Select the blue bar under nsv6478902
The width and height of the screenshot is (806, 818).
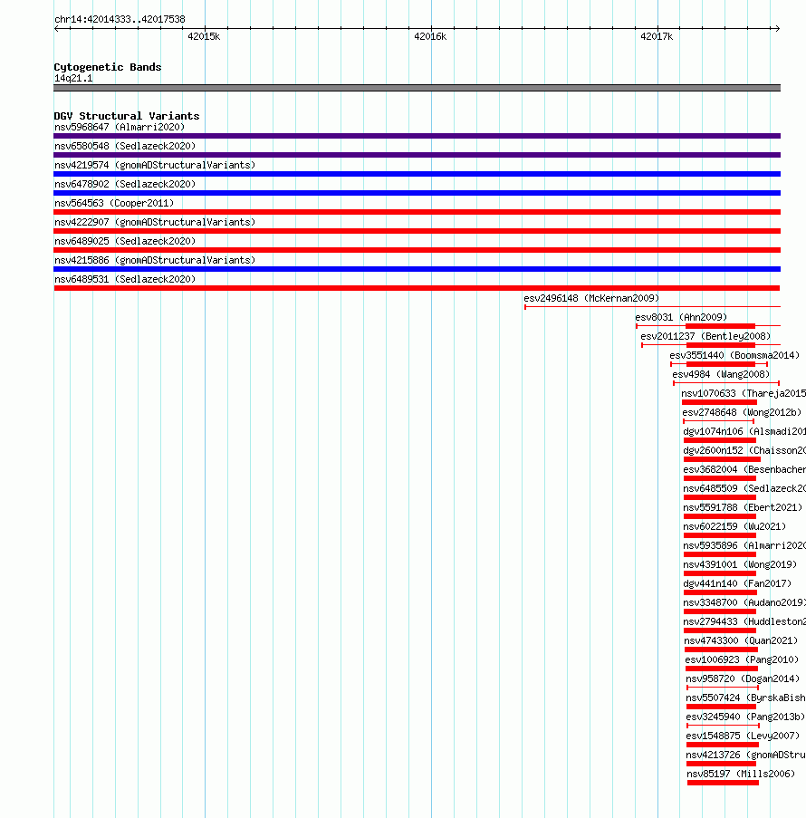coord(417,193)
